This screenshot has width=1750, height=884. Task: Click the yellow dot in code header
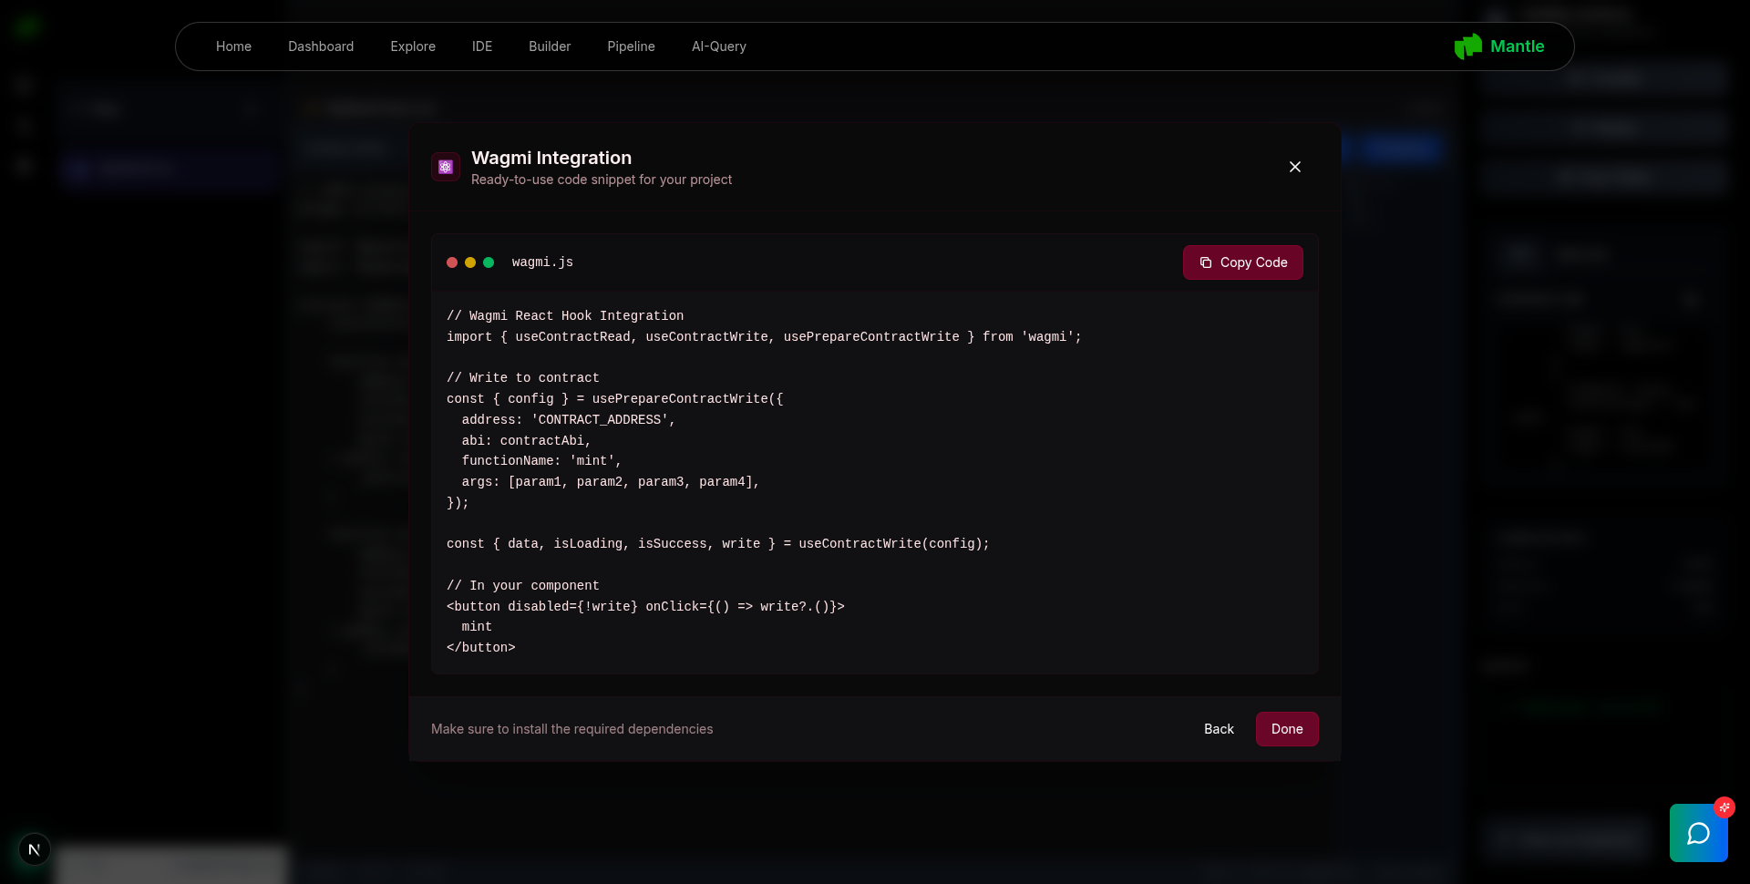[x=470, y=262]
